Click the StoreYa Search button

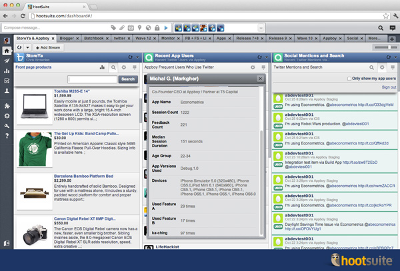coord(128,79)
